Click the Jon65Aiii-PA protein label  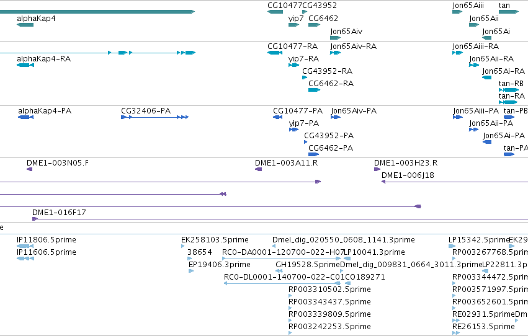[476, 111]
